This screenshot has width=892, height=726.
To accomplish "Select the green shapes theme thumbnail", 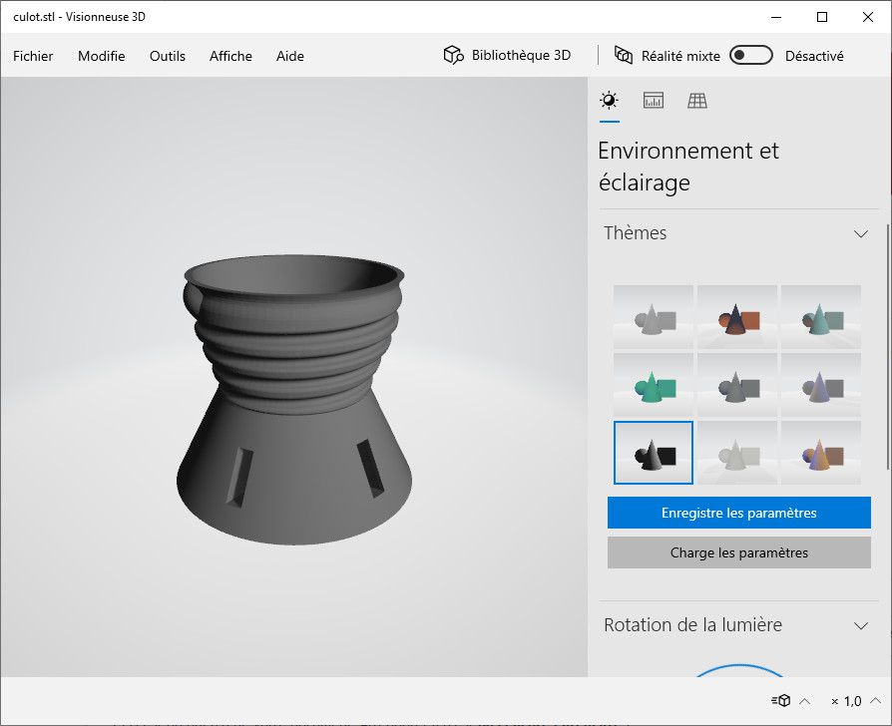I will click(x=654, y=385).
